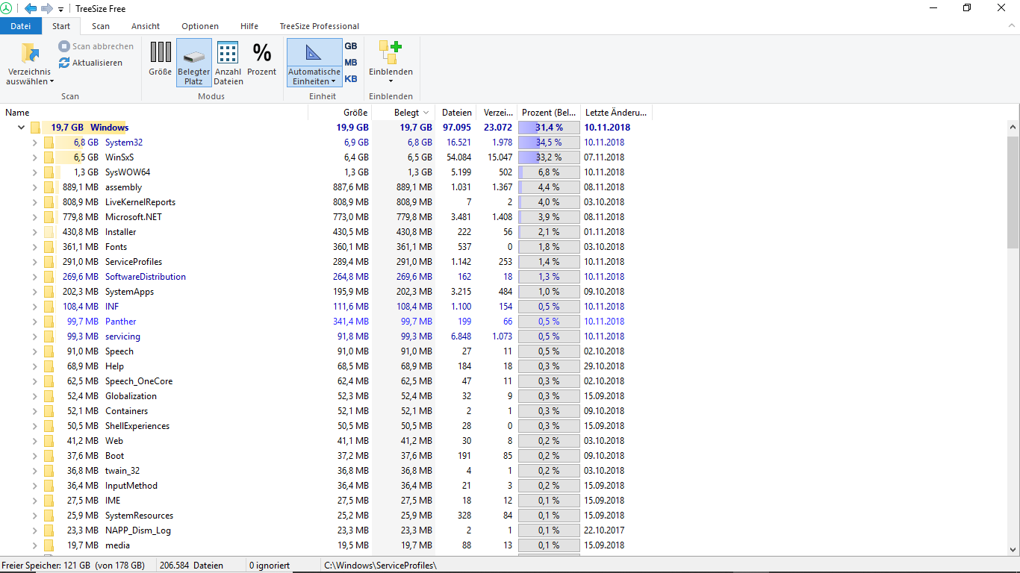
Task: Select the SystemApps folder
Action: 129,292
